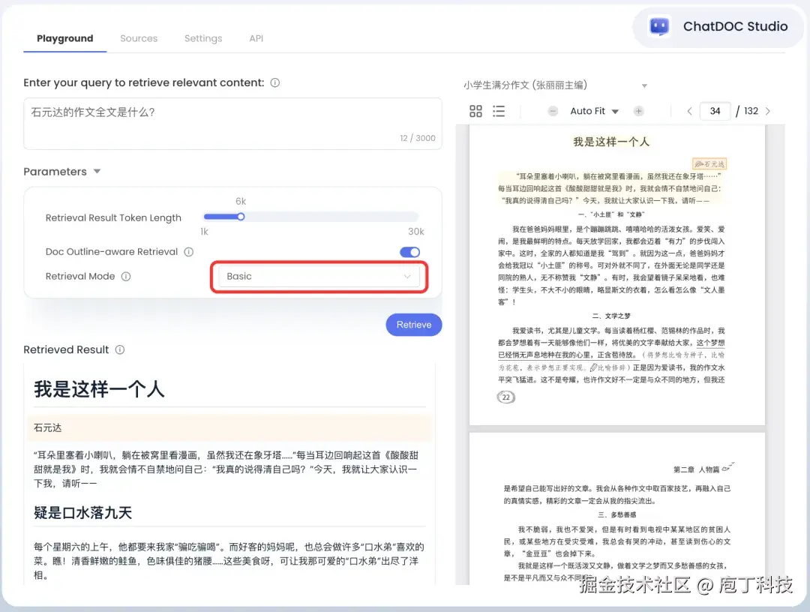This screenshot has height=612, width=810.
Task: Open the document outline list icon
Action: (x=499, y=111)
